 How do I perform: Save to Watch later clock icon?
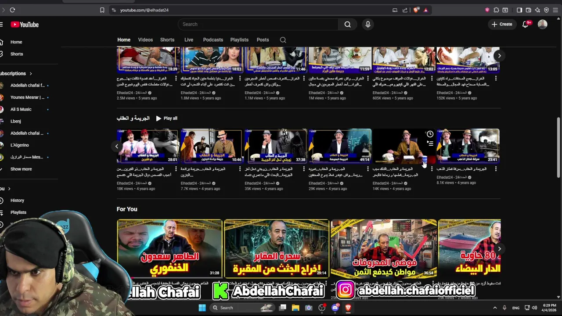point(430,134)
